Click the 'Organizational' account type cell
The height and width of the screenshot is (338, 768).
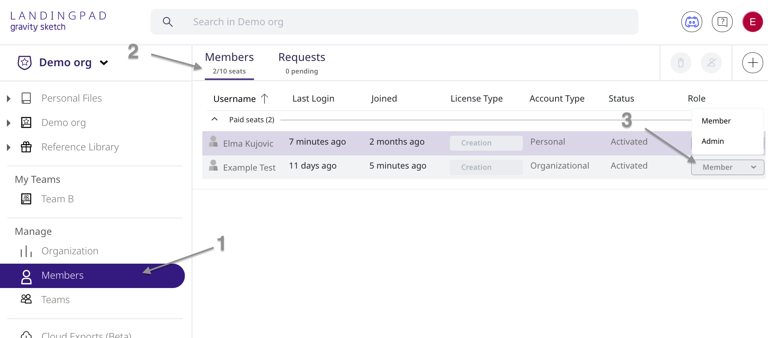(560, 165)
